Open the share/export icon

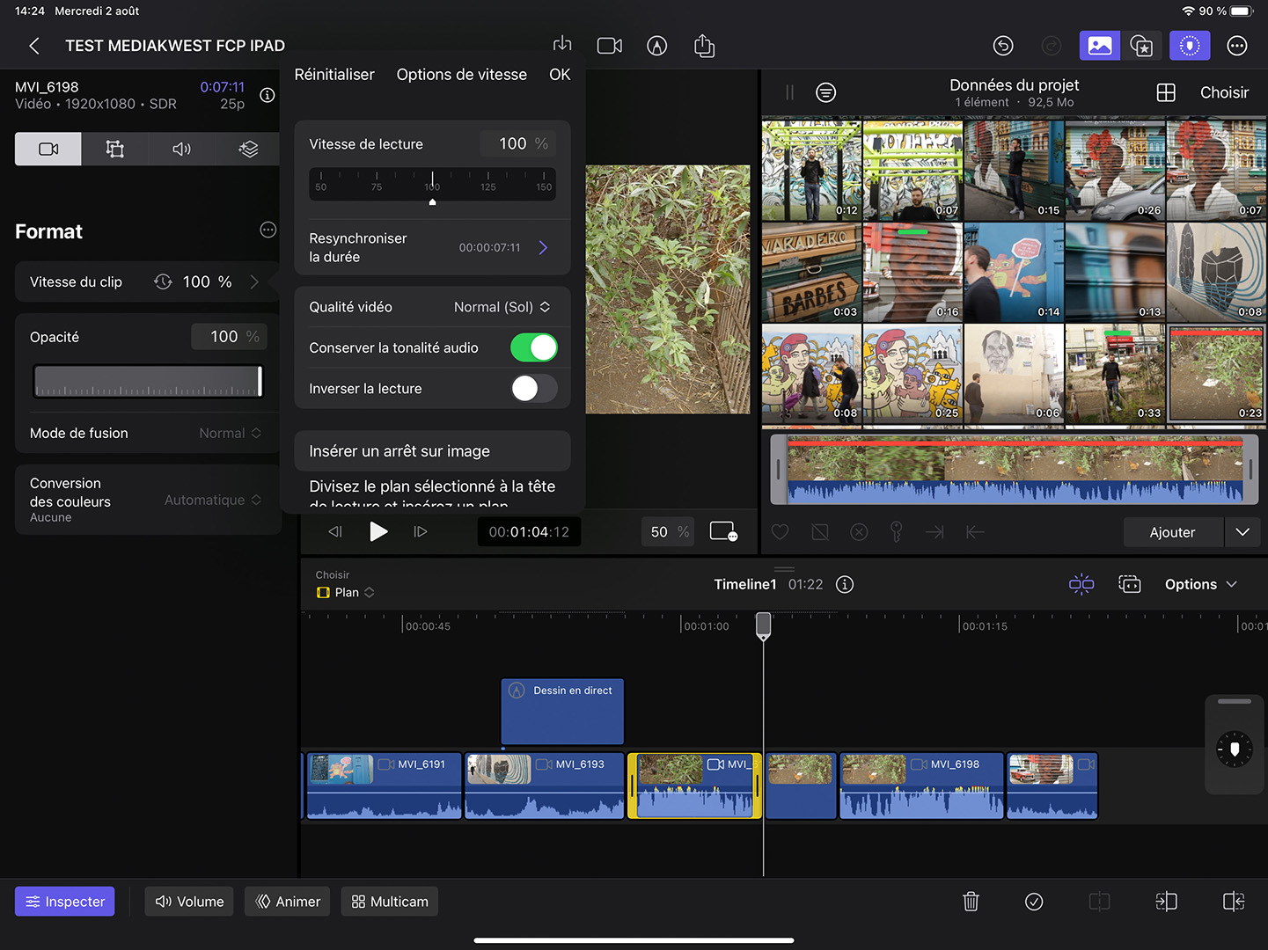pyautogui.click(x=704, y=46)
